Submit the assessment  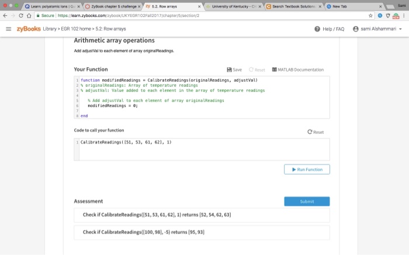point(307,201)
